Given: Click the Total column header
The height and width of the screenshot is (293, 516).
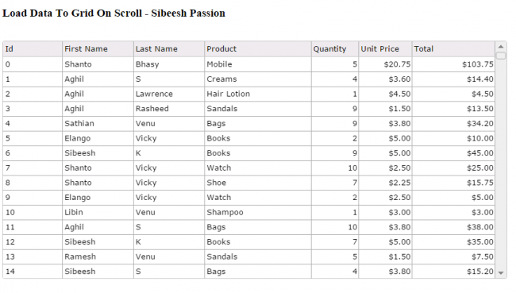Looking at the screenshot, I should coord(453,49).
